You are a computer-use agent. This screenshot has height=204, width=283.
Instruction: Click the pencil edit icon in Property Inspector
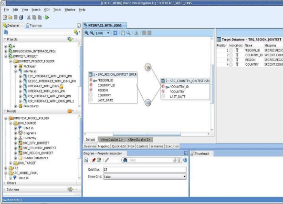pos(107,160)
